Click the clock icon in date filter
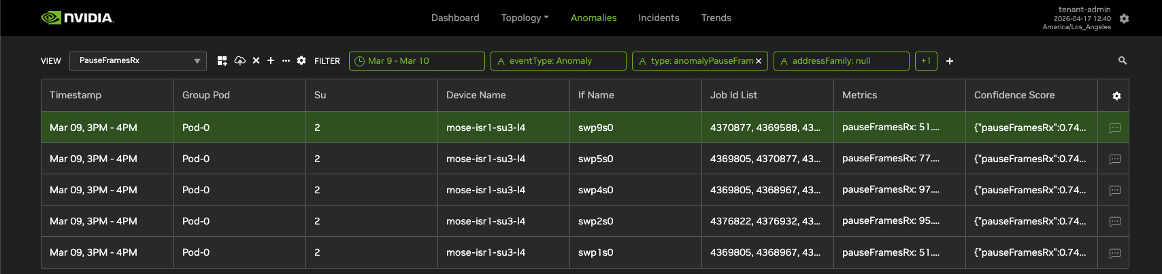The image size is (1162, 274). tap(360, 60)
